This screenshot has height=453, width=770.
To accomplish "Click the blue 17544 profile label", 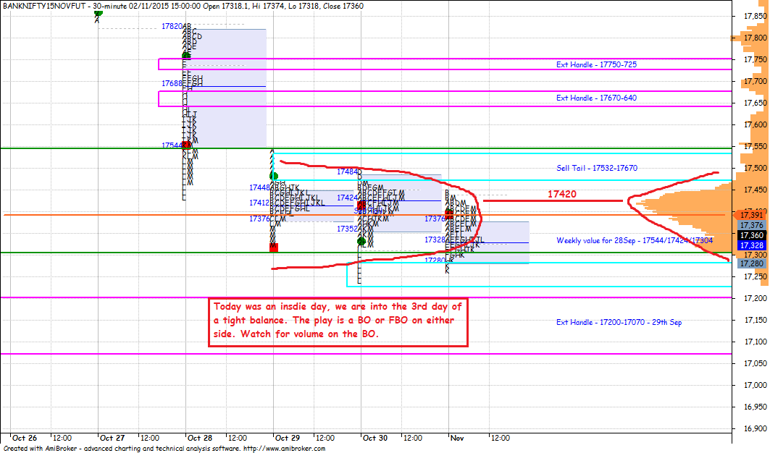I will point(172,145).
